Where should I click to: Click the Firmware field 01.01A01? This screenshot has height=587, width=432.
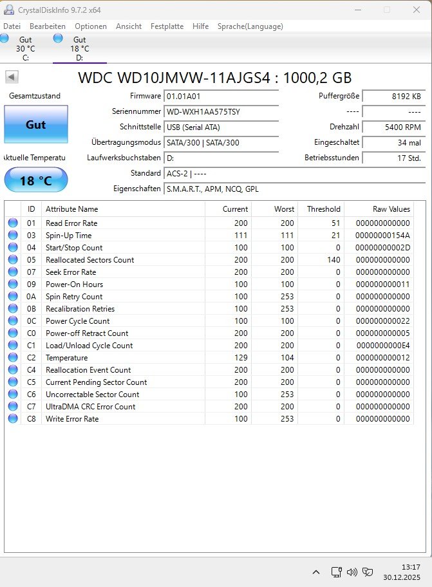[x=221, y=96]
